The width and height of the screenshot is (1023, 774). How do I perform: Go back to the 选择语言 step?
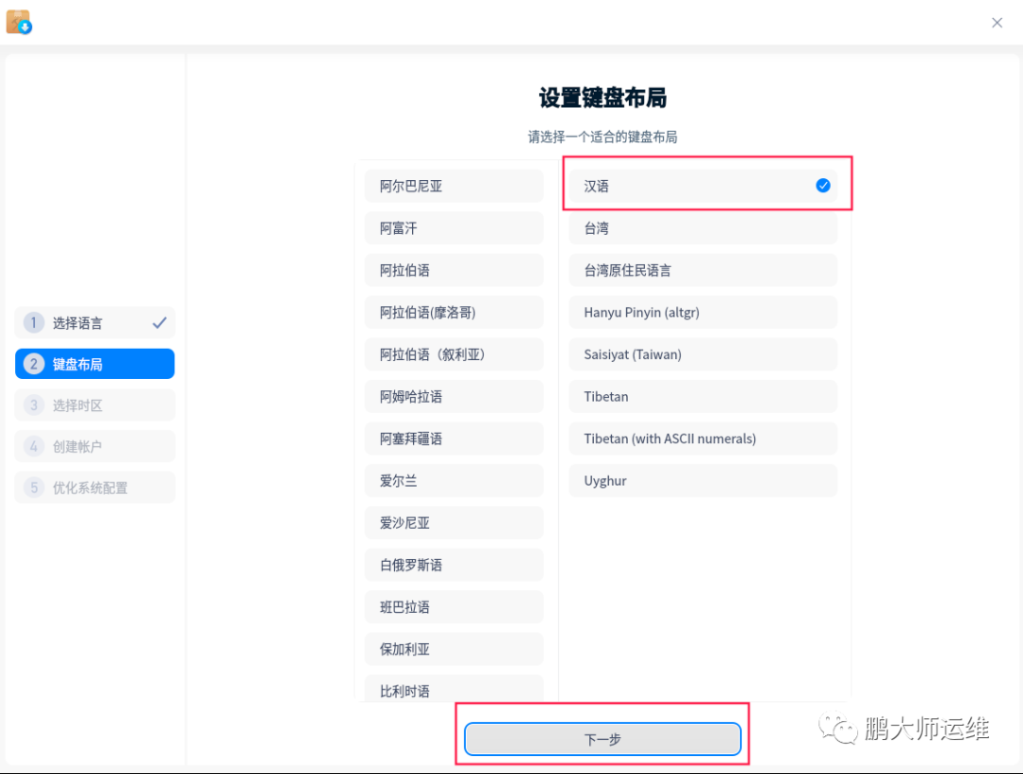coord(95,322)
